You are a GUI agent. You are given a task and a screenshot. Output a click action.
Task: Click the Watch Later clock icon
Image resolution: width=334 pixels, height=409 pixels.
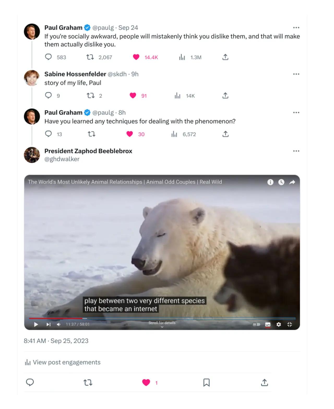[281, 182]
